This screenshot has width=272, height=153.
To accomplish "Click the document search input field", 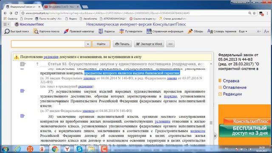I will 48,44.
